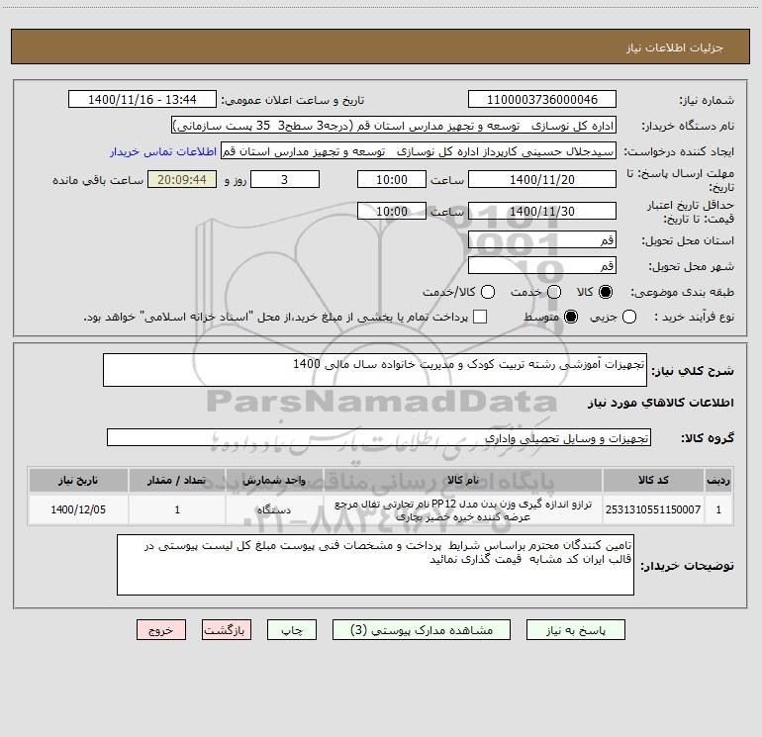Click ساعت باقی مانده label
Image resolution: width=762 pixels, height=737 pixels.
pos(98,180)
